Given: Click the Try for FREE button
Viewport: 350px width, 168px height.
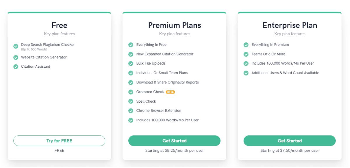Looking at the screenshot, I should [59, 141].
